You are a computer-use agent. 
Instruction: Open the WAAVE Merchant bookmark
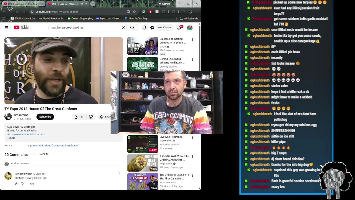52,19
